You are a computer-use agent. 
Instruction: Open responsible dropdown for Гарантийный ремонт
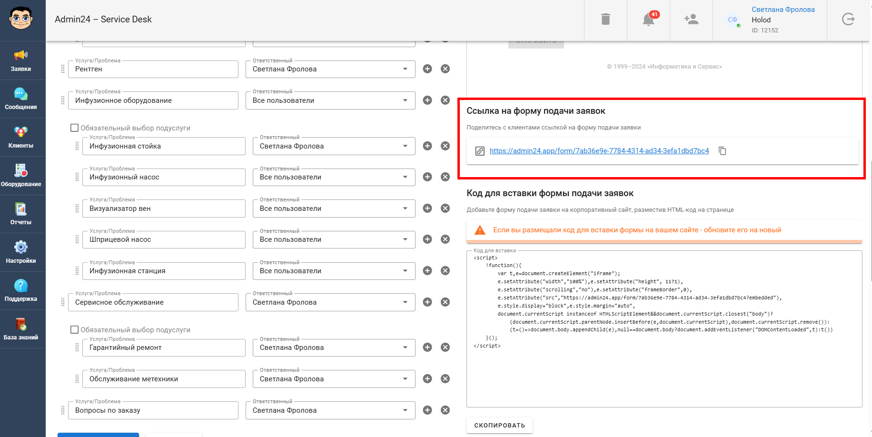[334, 348]
